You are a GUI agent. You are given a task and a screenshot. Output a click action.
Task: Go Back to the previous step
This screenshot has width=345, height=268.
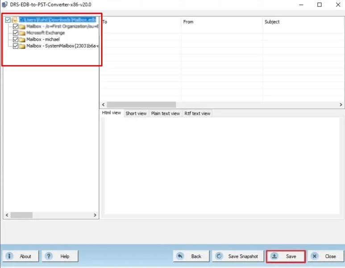pos(191,256)
